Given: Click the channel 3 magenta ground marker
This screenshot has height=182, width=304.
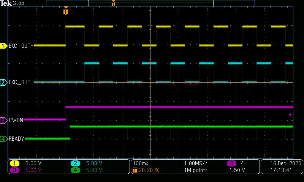Looking at the screenshot, I should (x=3, y=120).
